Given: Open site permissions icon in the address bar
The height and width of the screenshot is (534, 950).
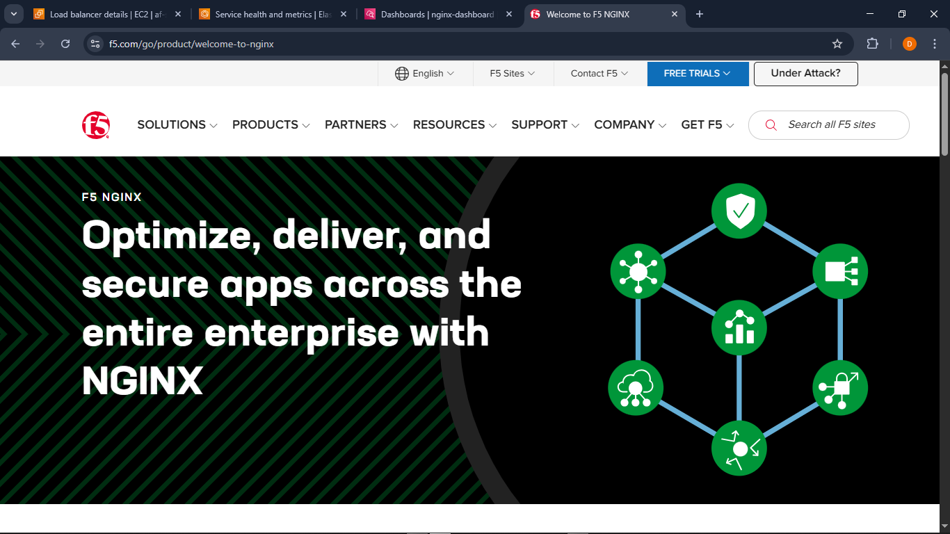Looking at the screenshot, I should pyautogui.click(x=94, y=43).
